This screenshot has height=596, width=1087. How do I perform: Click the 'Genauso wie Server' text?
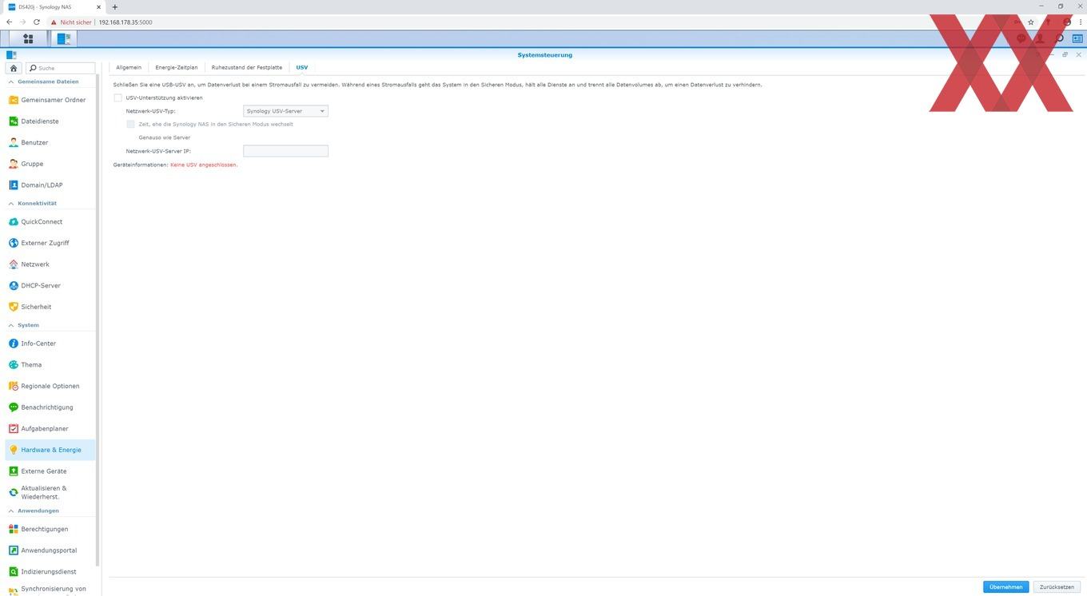coord(165,137)
